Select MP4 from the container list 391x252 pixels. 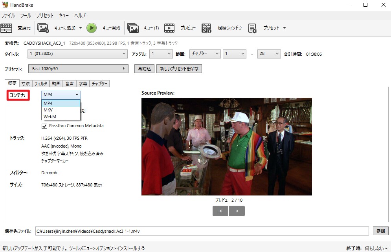[x=61, y=103]
